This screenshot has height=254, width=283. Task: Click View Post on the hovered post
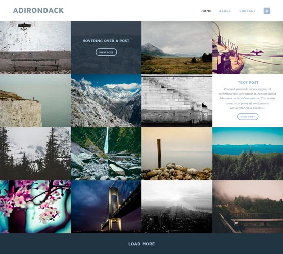tap(106, 52)
